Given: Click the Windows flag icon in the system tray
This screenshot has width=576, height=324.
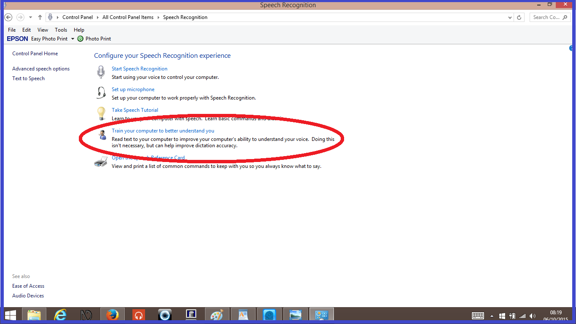Looking at the screenshot, I should point(502,316).
